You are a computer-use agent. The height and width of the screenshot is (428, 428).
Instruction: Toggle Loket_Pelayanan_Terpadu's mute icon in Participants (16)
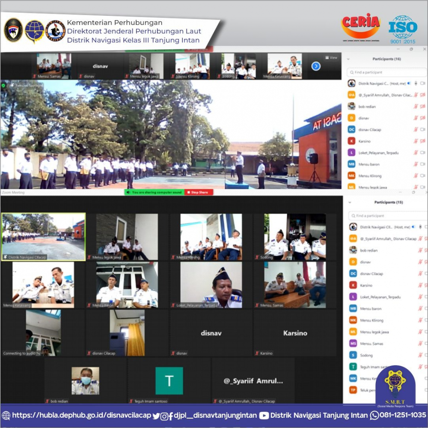pyautogui.click(x=416, y=153)
